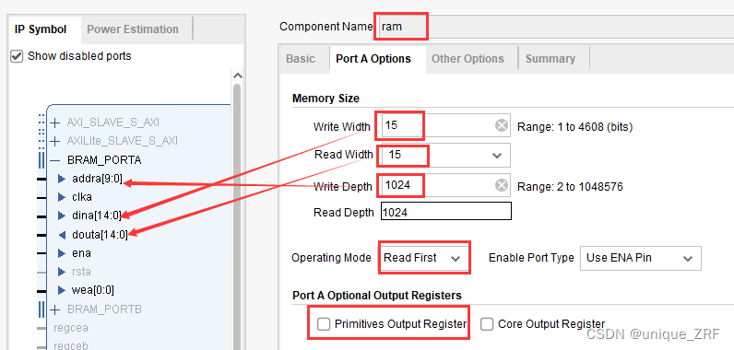This screenshot has height=350, width=734.
Task: Enable Core Output Register checkbox
Action: [487, 324]
